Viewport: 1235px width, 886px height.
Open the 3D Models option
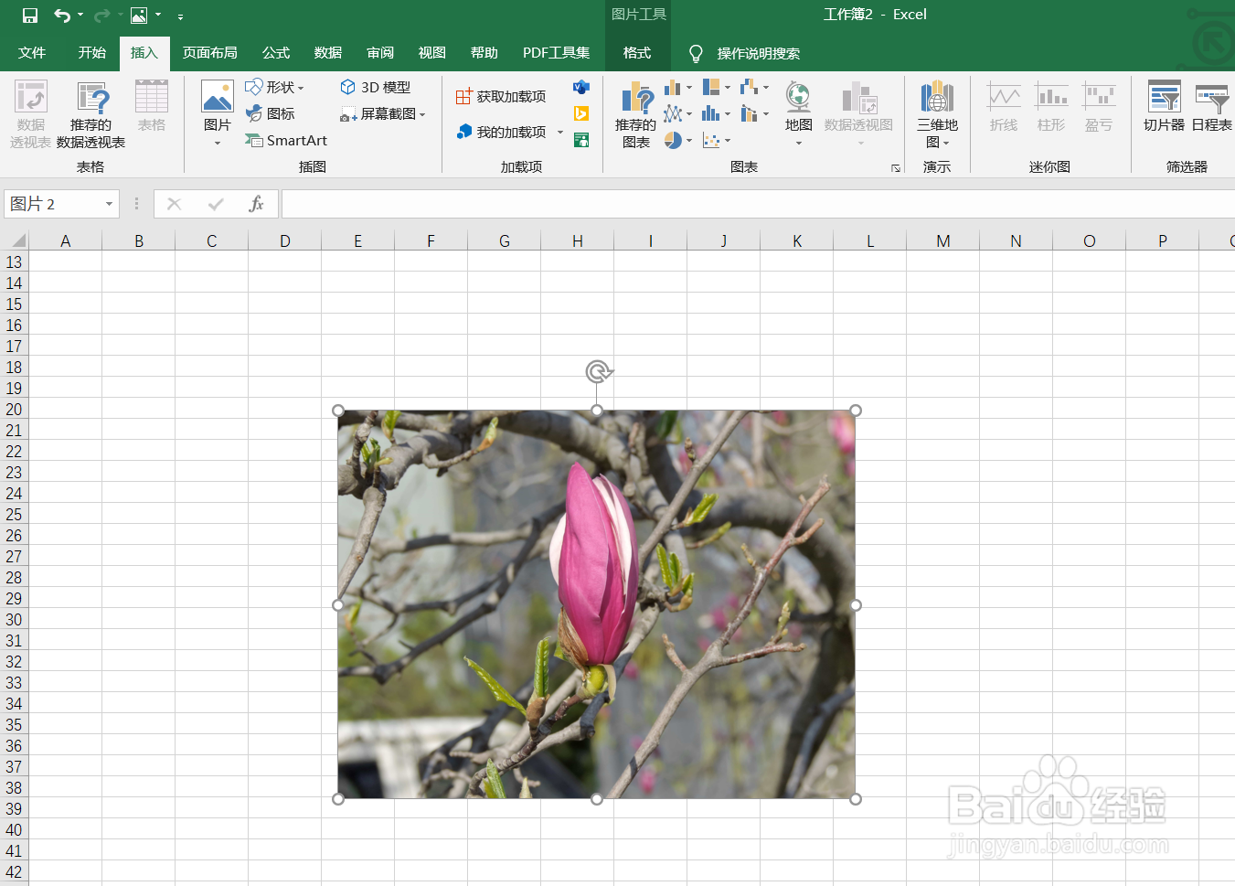(x=376, y=87)
